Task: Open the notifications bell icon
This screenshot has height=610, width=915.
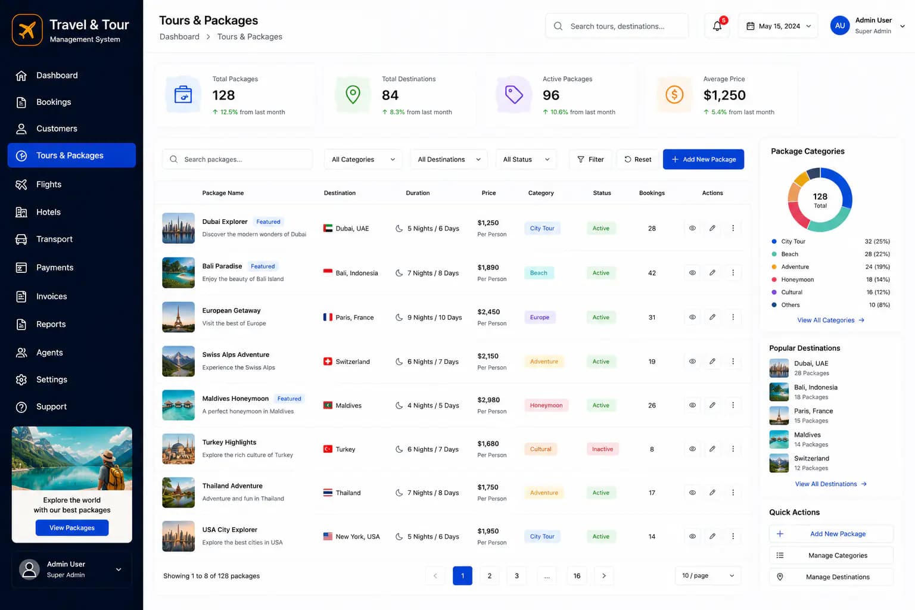Action: [717, 26]
